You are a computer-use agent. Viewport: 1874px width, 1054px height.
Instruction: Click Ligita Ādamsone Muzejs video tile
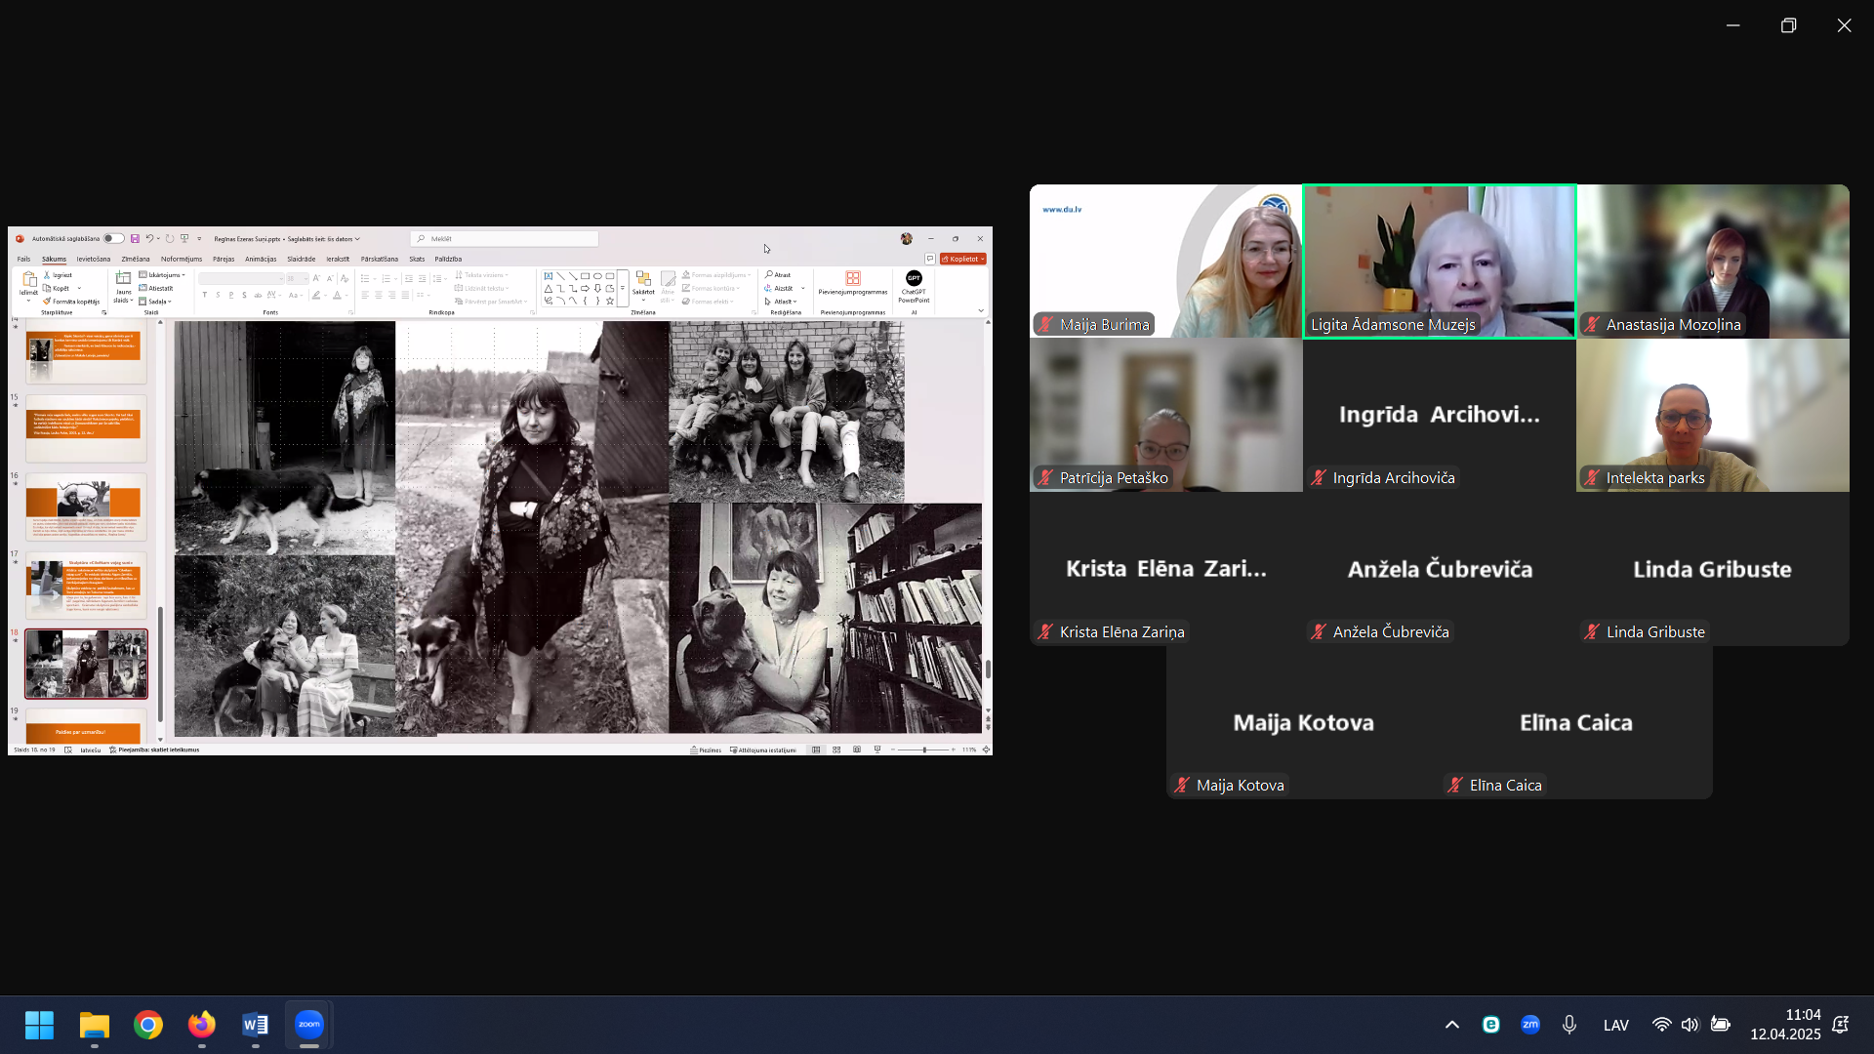(1439, 262)
